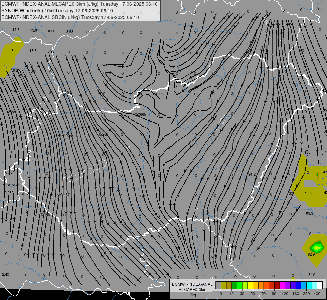Click the legend tick label 250

pyautogui.click(x=306, y=294)
